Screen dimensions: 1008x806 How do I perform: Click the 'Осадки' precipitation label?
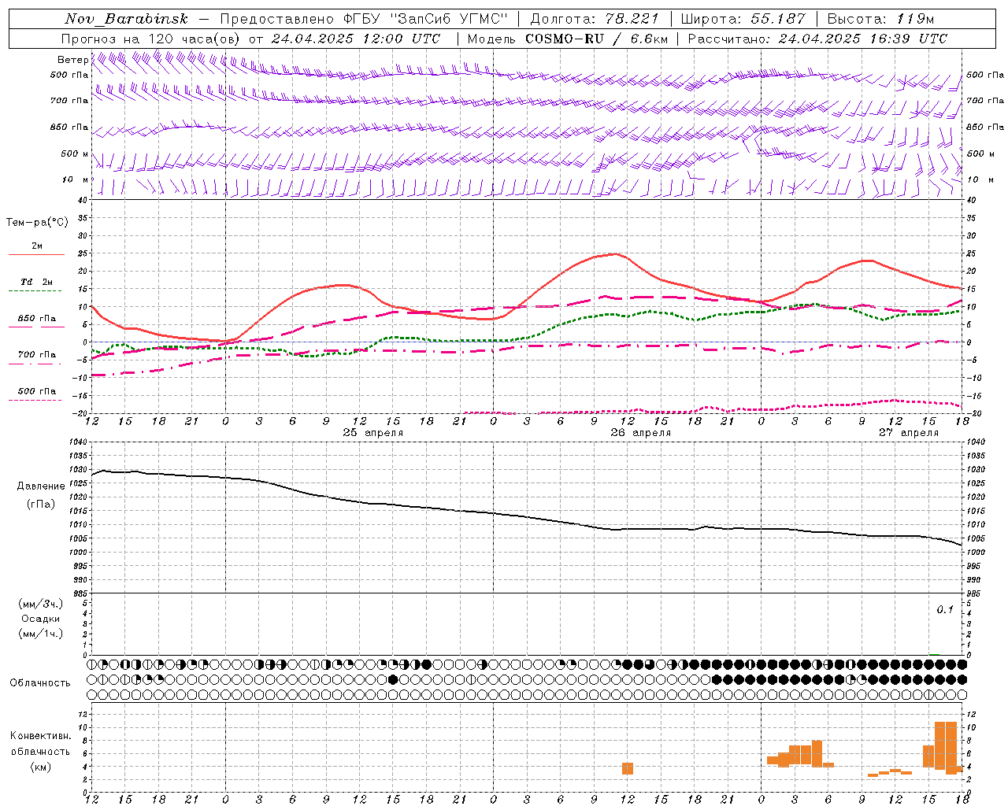[40, 619]
